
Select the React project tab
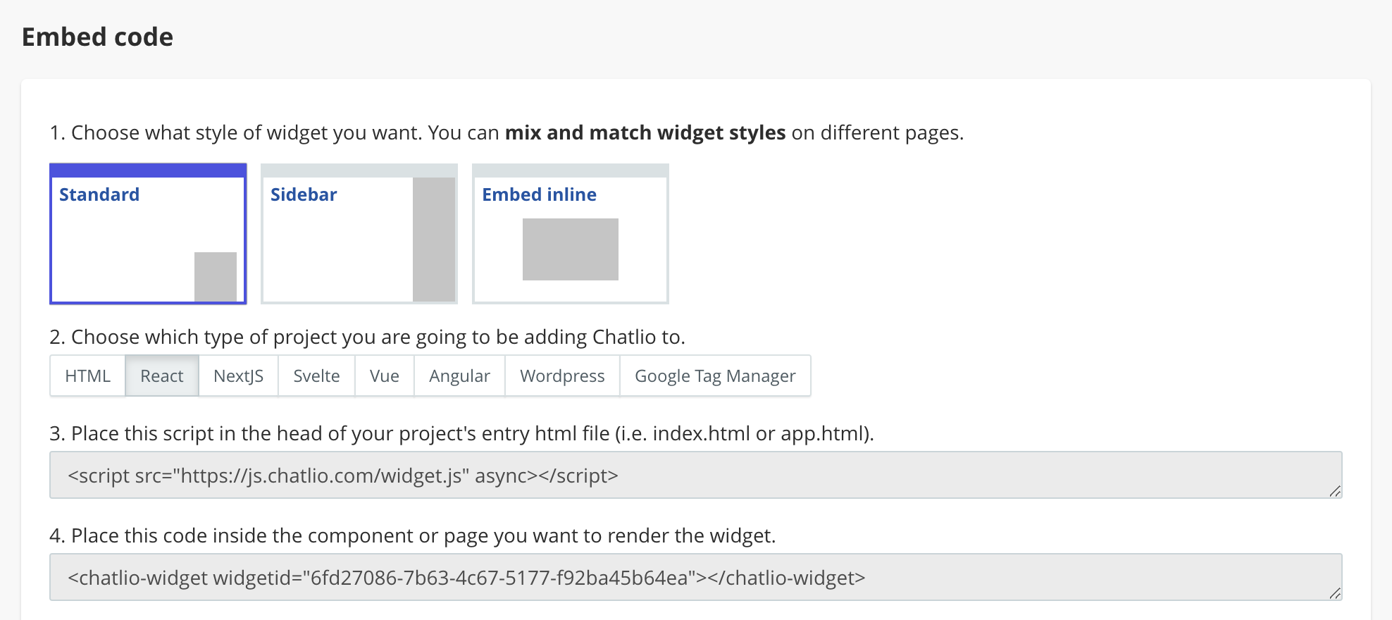click(x=162, y=376)
